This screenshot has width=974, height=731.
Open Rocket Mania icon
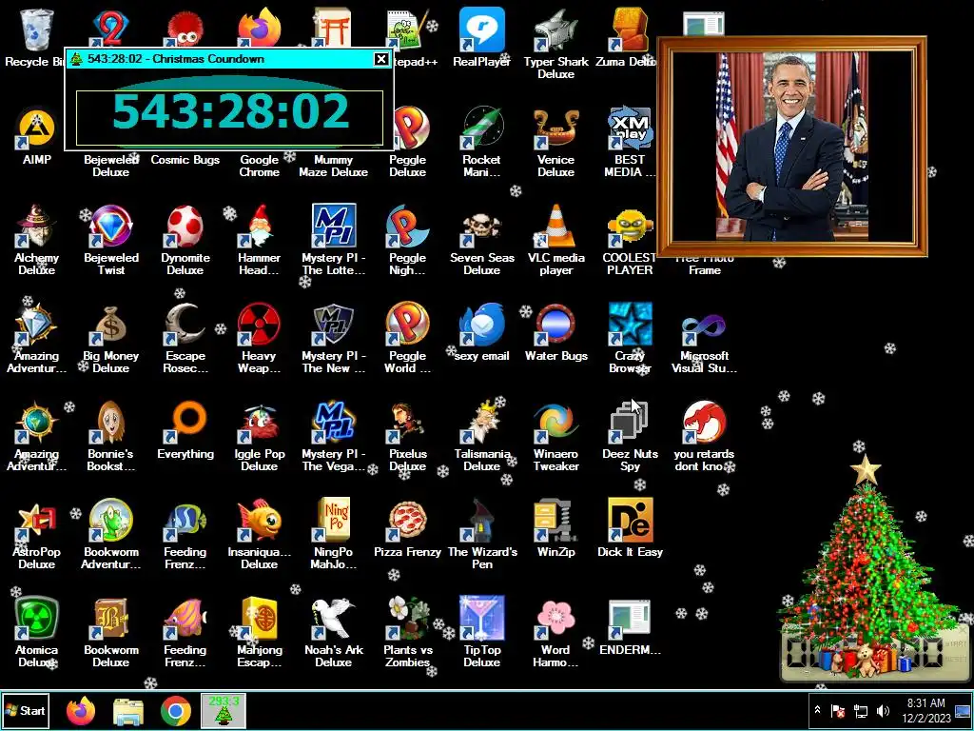[481, 128]
